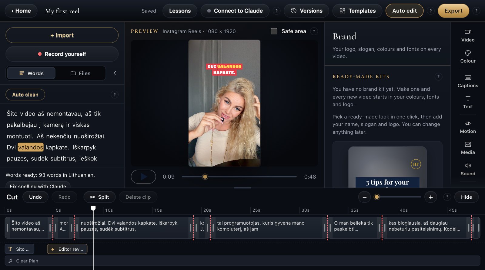Click Connect to Claude button
The image size is (485, 270).
[x=235, y=11]
